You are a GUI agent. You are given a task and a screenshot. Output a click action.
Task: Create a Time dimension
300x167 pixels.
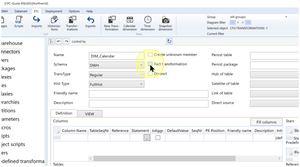(x=147, y=24)
